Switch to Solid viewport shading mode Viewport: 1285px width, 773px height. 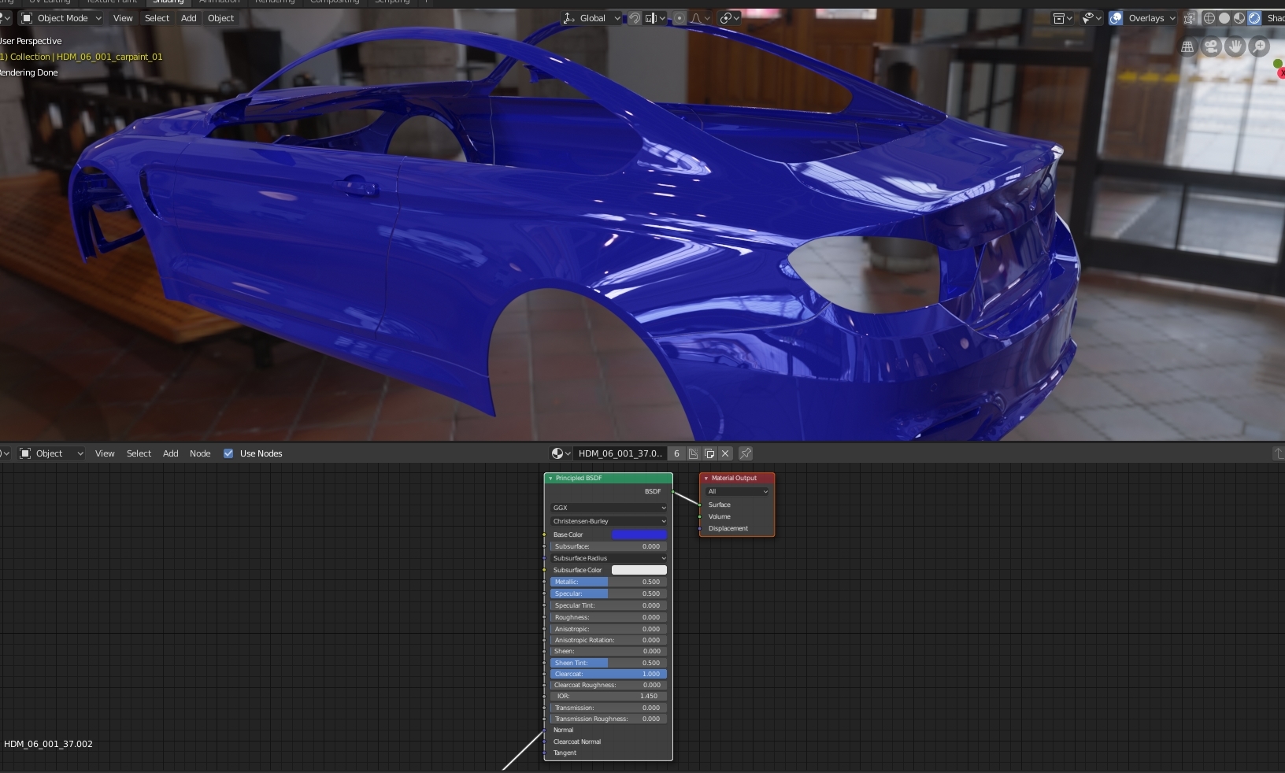(1225, 17)
